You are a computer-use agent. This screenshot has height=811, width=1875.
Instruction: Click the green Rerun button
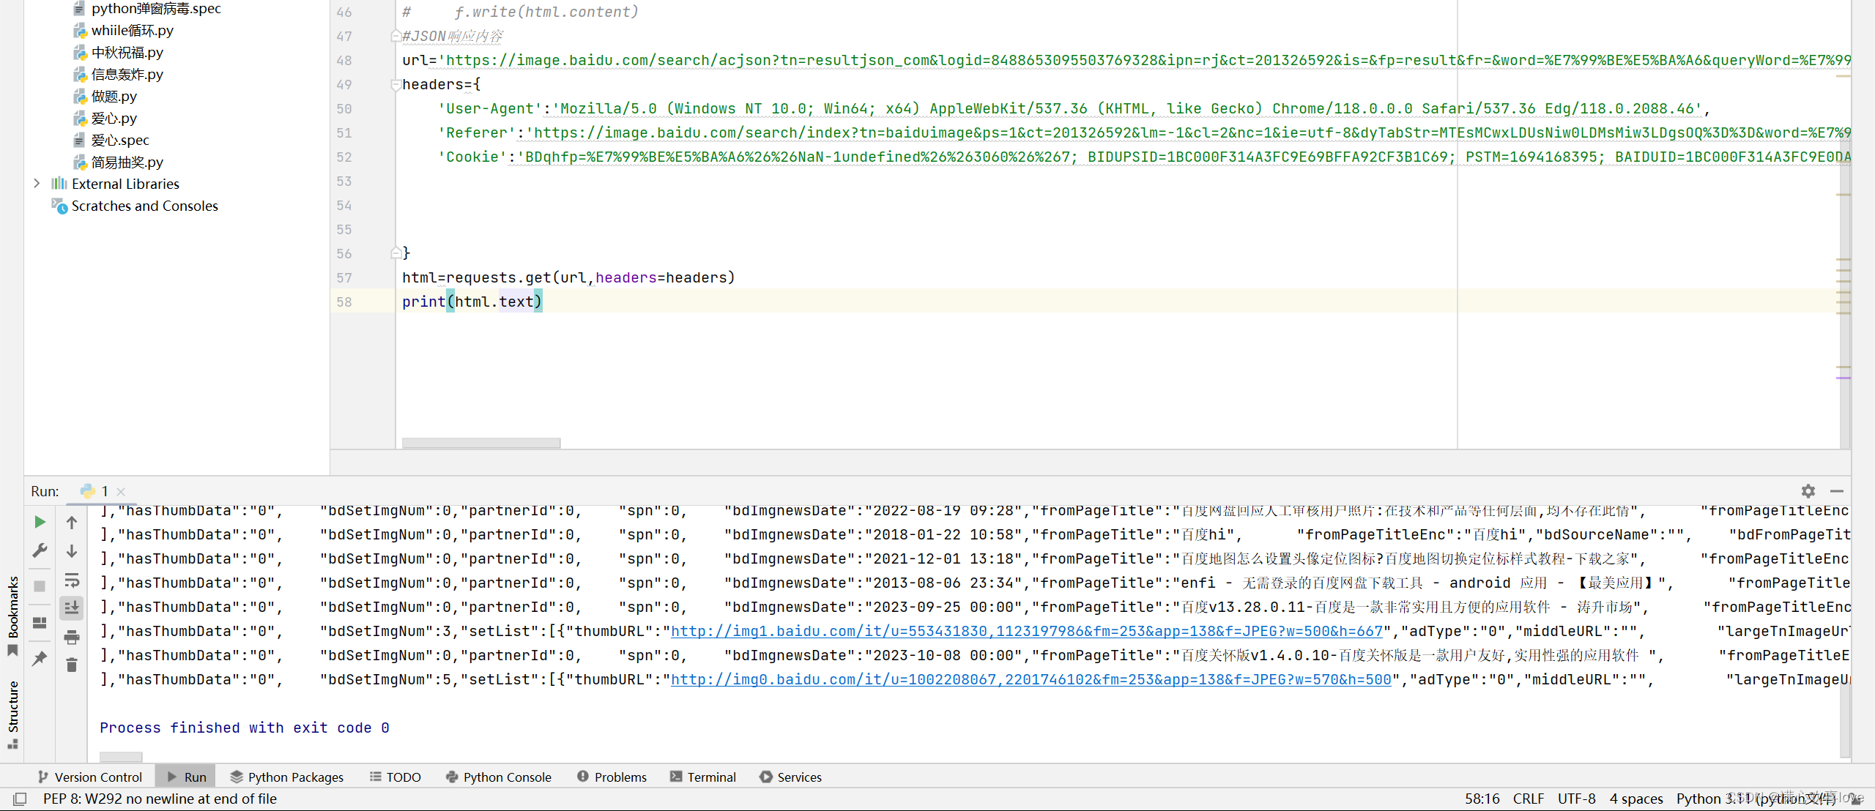point(40,522)
